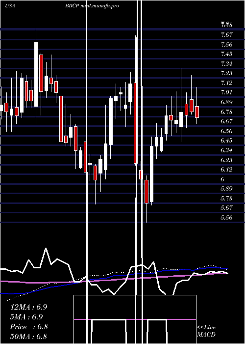Click the 6.23 price axis label

[226, 160]
